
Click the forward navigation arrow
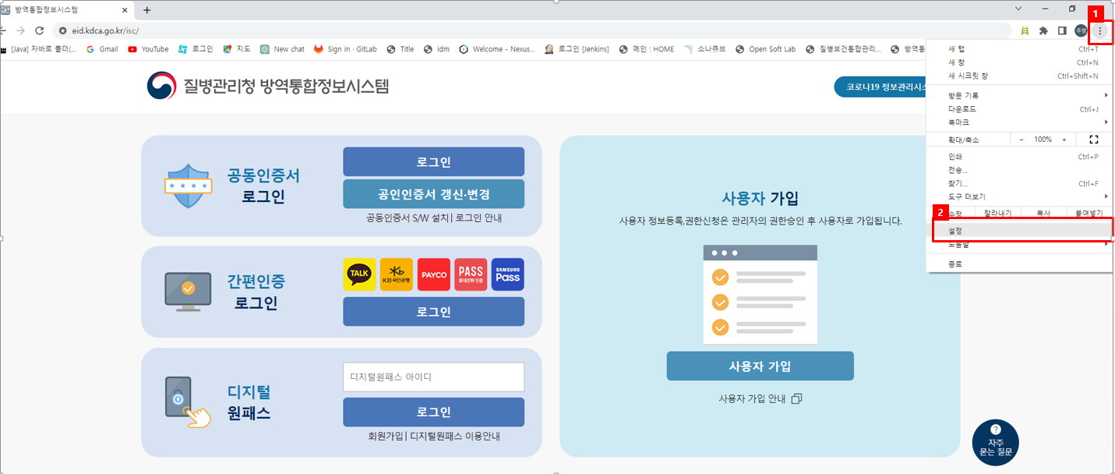click(x=20, y=30)
